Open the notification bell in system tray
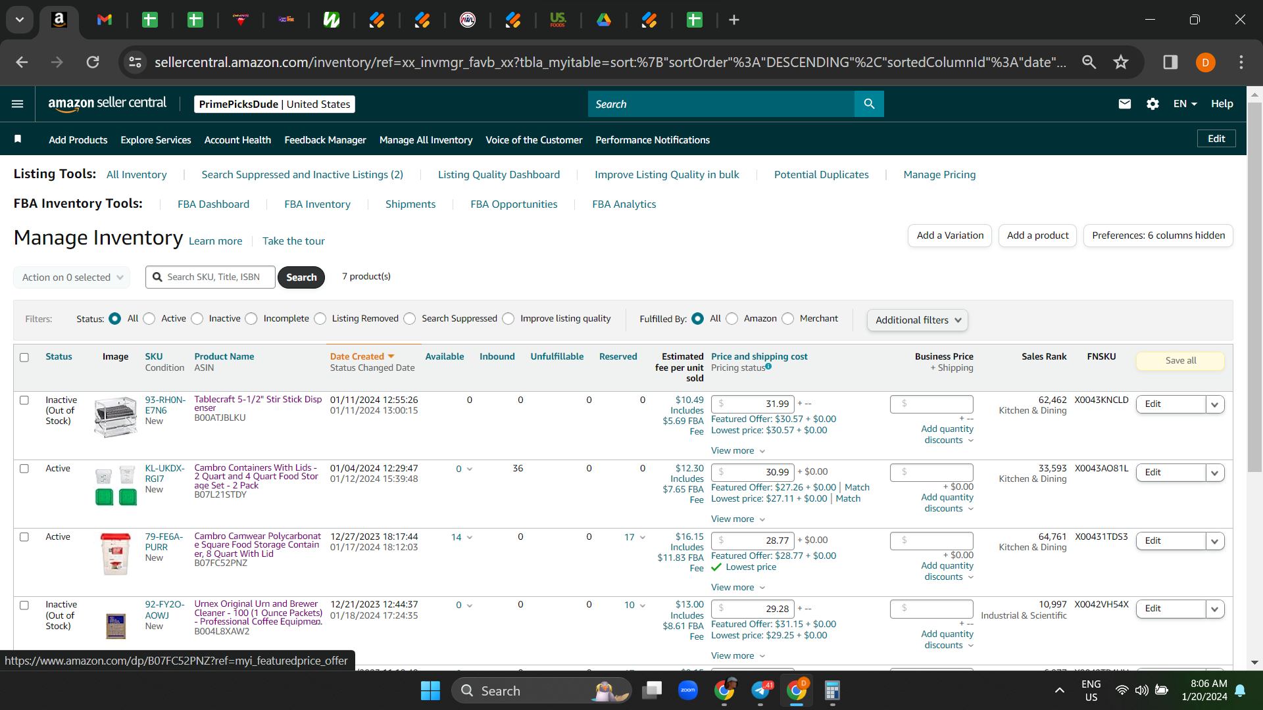Screen dimensions: 1263x710 click(x=1241, y=690)
